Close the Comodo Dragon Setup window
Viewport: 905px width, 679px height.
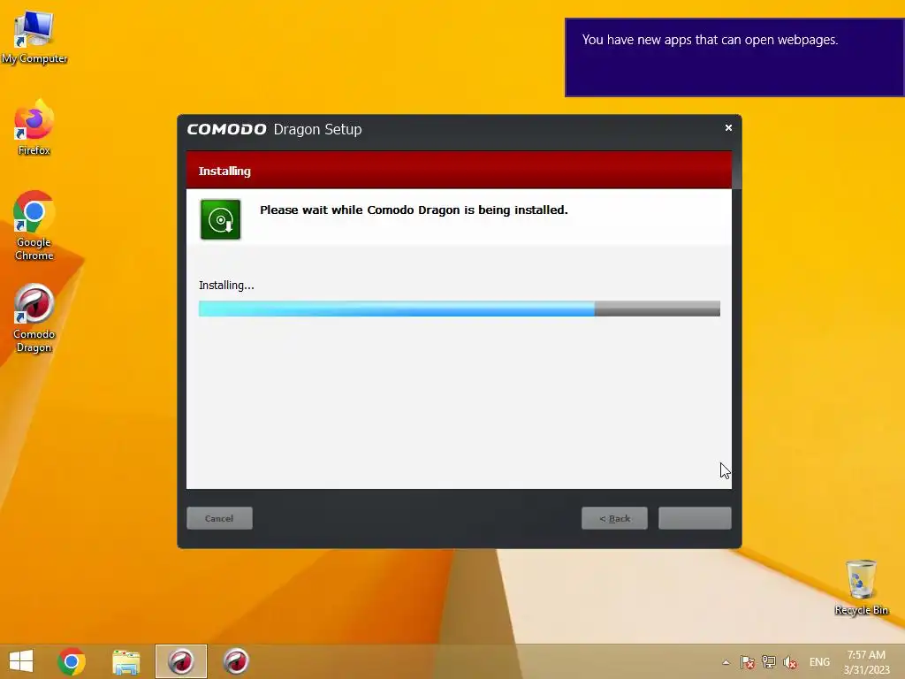pos(728,127)
